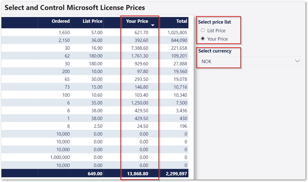Screen dimensions: 308x182
Task: Select the 844,090 total value
Action: tap(179, 40)
